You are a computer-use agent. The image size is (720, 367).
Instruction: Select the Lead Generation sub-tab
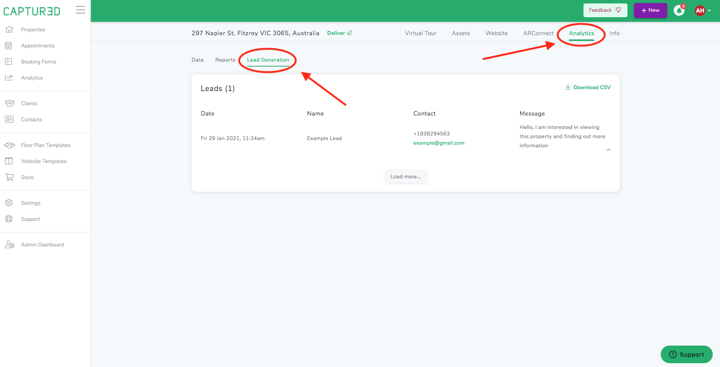[268, 60]
